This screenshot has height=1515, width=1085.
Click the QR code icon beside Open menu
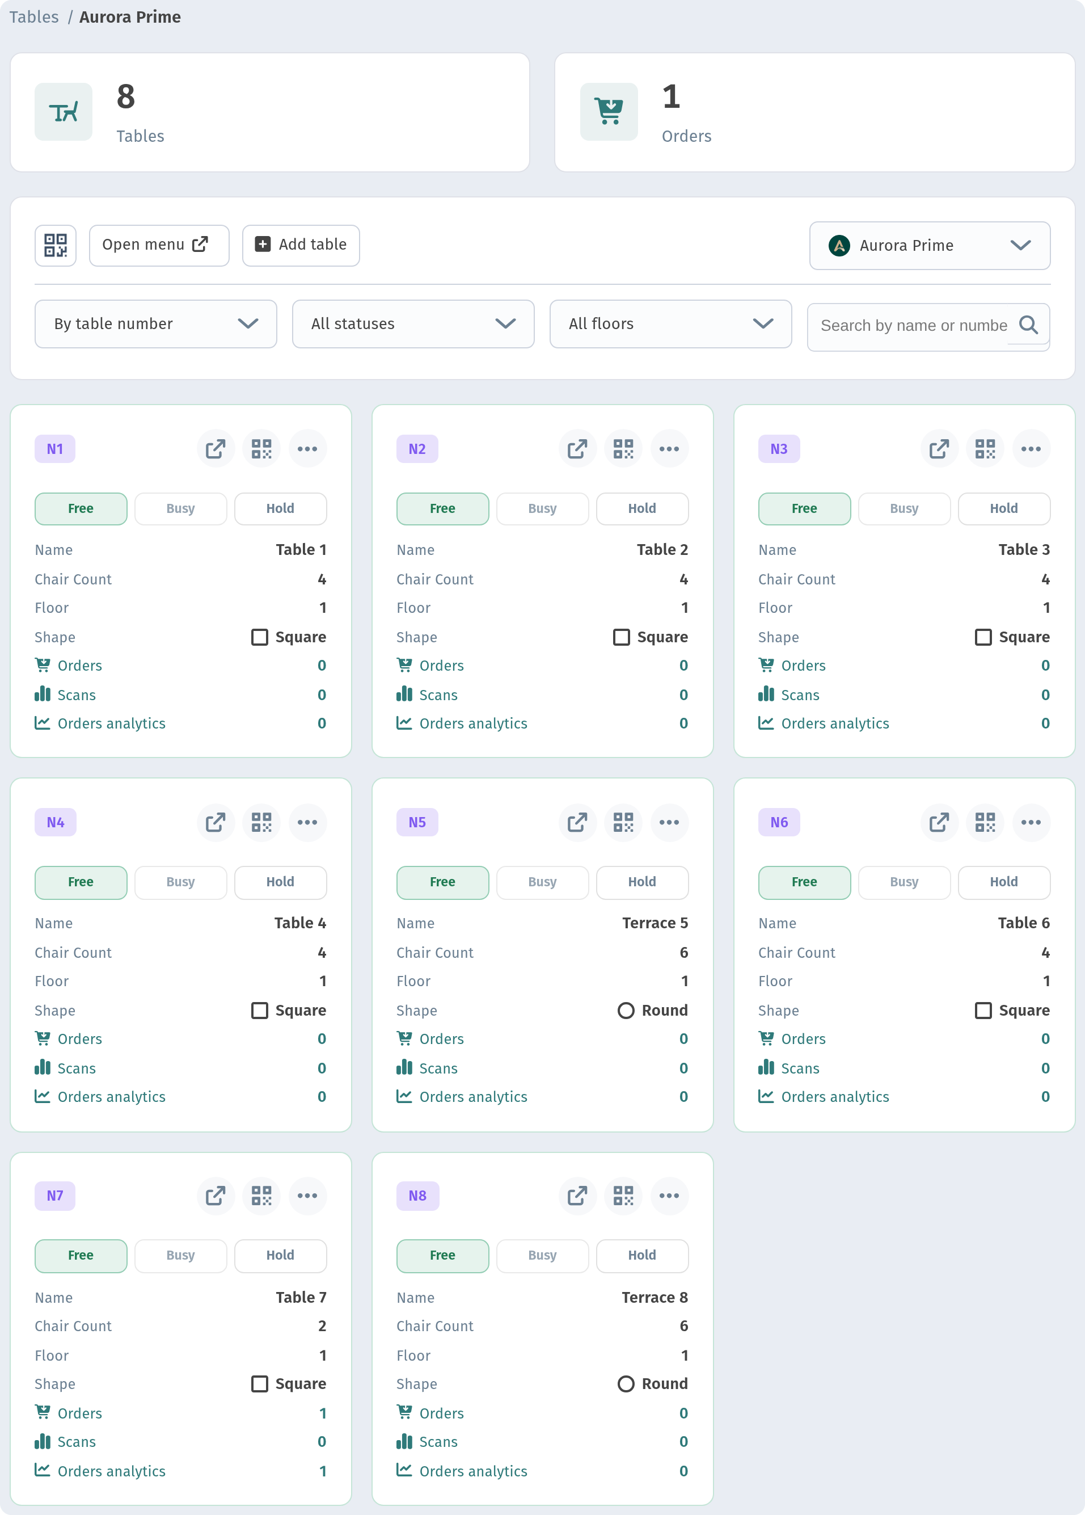point(56,245)
